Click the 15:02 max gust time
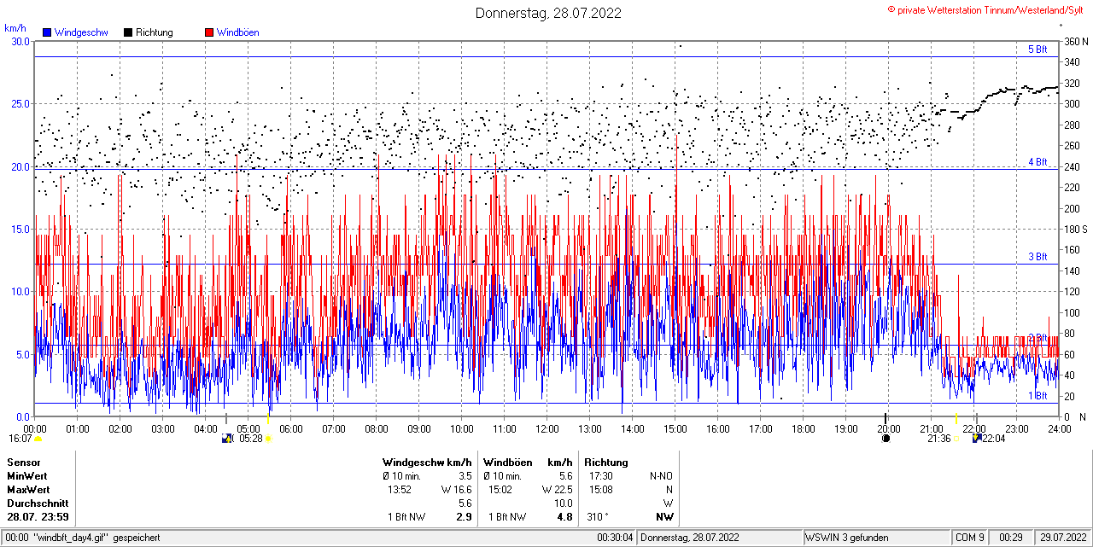This screenshot has height=547, width=1093. (500, 489)
